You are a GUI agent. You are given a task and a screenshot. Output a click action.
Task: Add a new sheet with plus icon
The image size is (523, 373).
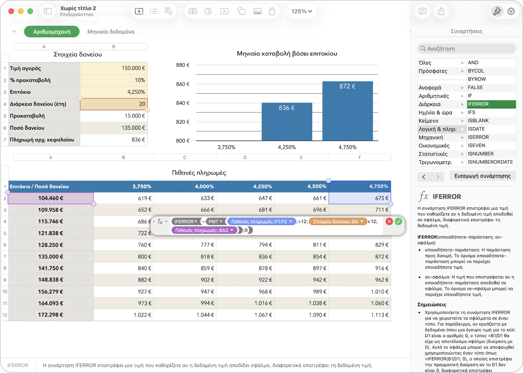tap(14, 31)
